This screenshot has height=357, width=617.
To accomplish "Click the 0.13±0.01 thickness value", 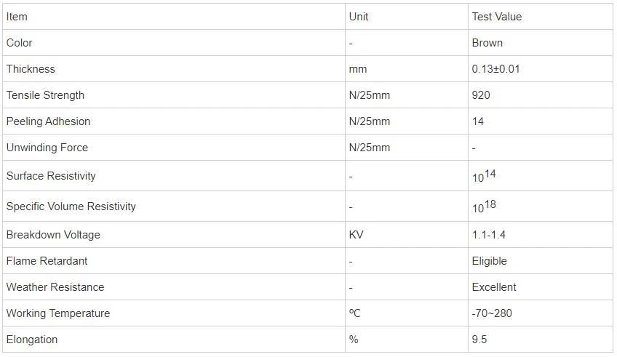I will pos(495,69).
